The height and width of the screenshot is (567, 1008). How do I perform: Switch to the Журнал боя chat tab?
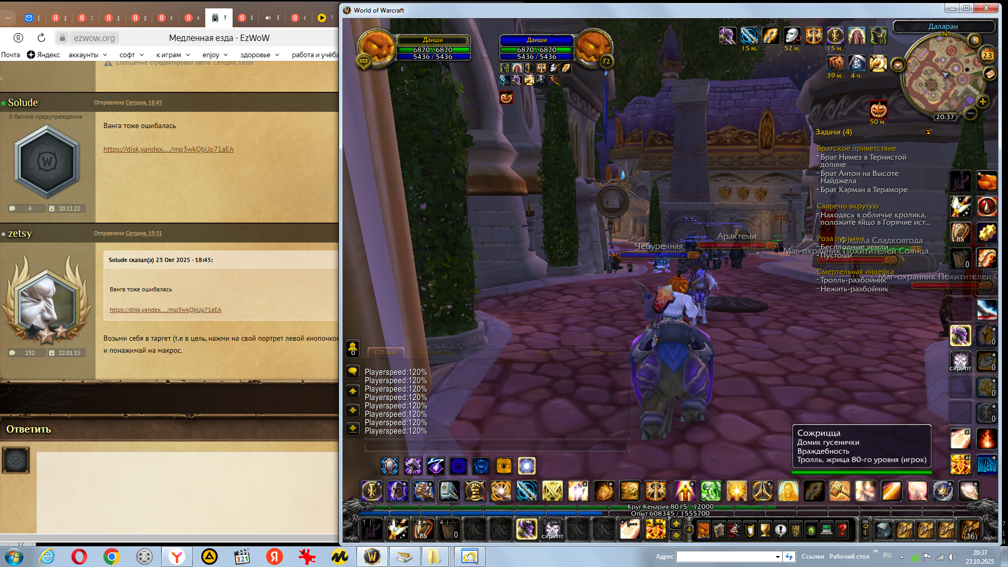pos(436,352)
